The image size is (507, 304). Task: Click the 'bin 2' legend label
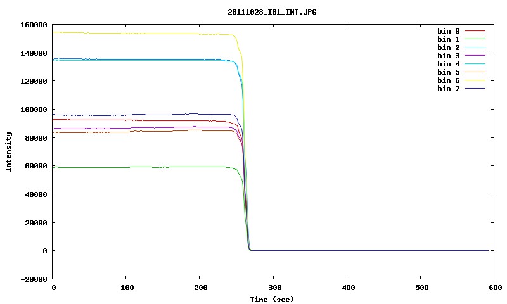449,47
